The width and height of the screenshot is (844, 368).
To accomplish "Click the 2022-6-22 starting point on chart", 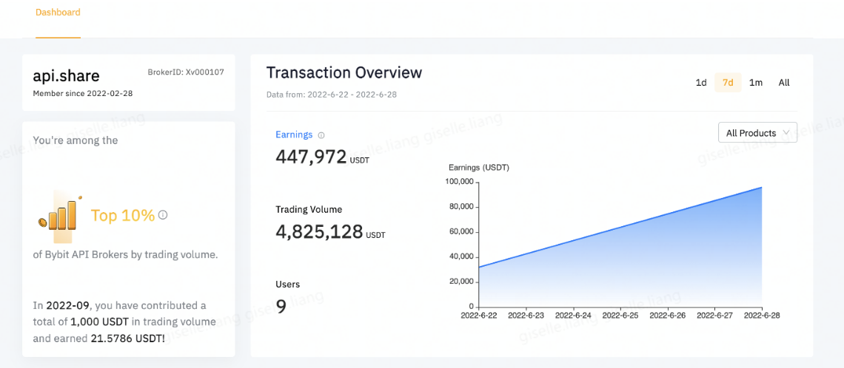I will coord(479,267).
